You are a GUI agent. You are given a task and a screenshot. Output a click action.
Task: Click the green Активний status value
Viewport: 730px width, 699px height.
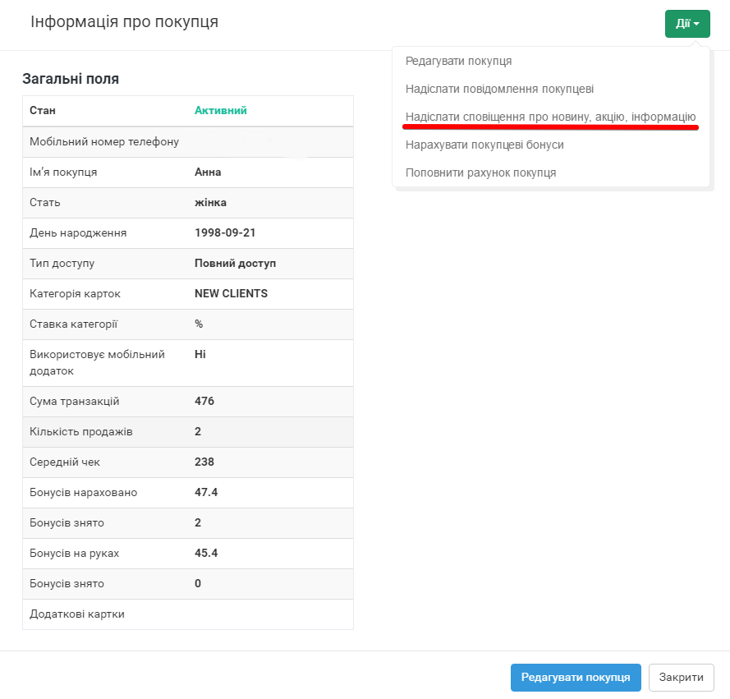click(220, 111)
